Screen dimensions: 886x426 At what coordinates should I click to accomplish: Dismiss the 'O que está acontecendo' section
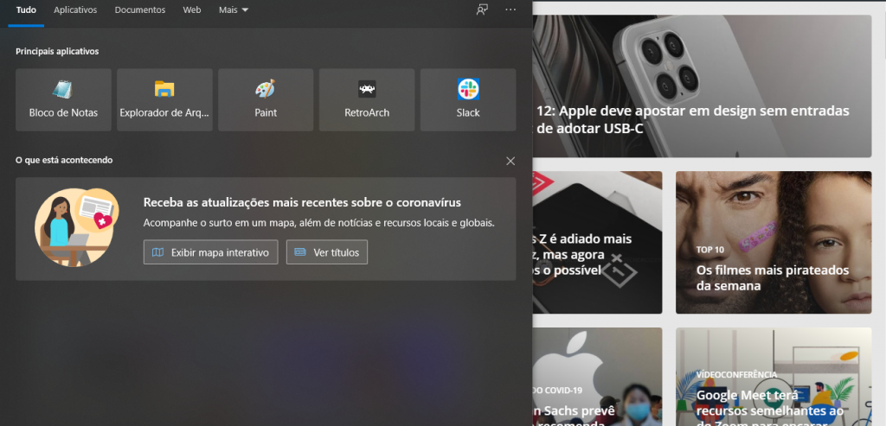[510, 161]
